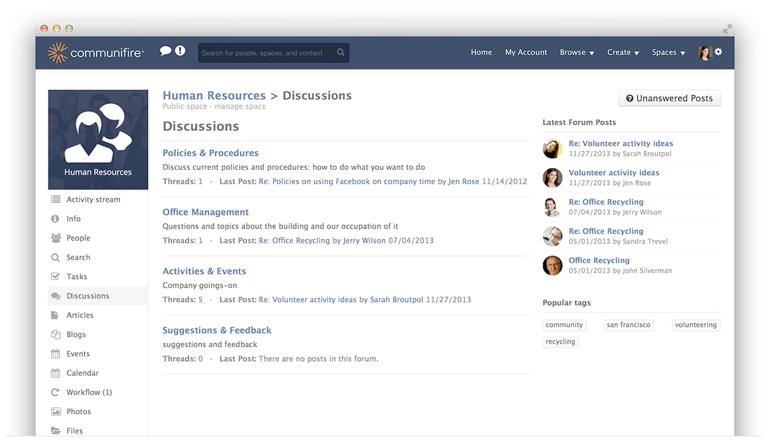This screenshot has width=770, height=441.
Task: Open the Policies & Procedures forum
Action: (210, 153)
